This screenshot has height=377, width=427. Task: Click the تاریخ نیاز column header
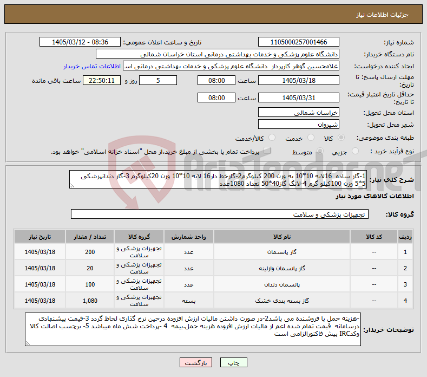[40, 237]
